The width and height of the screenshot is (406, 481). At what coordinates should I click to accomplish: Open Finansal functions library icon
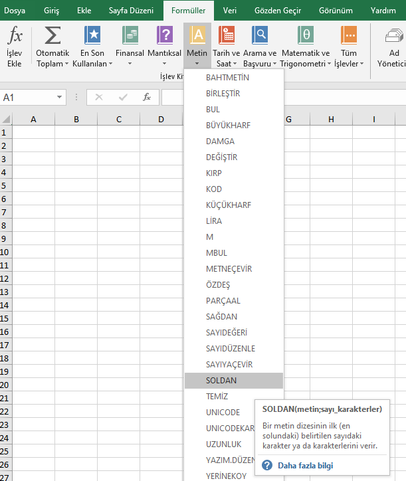coord(130,37)
